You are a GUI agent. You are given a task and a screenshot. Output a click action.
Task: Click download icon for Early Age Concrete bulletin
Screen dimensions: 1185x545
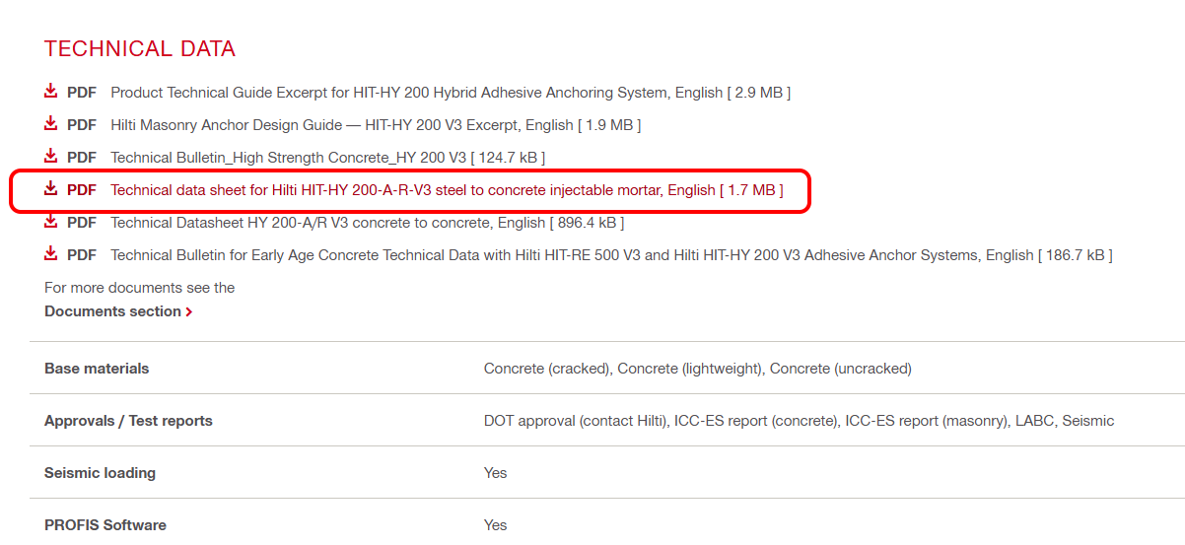point(51,254)
